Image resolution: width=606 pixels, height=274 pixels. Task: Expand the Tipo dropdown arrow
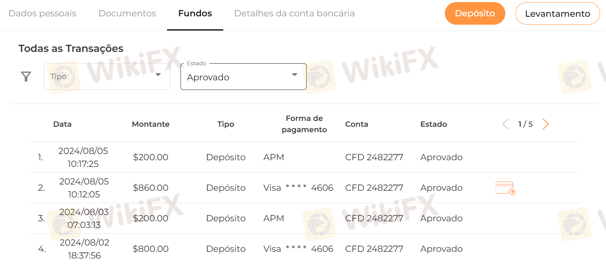click(158, 75)
